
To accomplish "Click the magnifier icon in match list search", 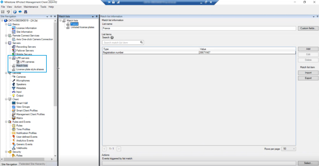I will [x=141, y=42].
